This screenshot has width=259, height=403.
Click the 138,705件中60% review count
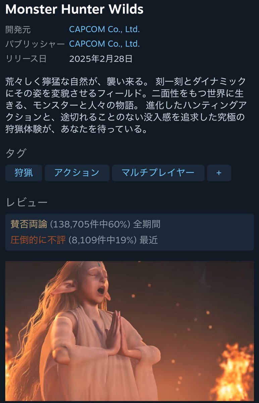tap(90, 224)
